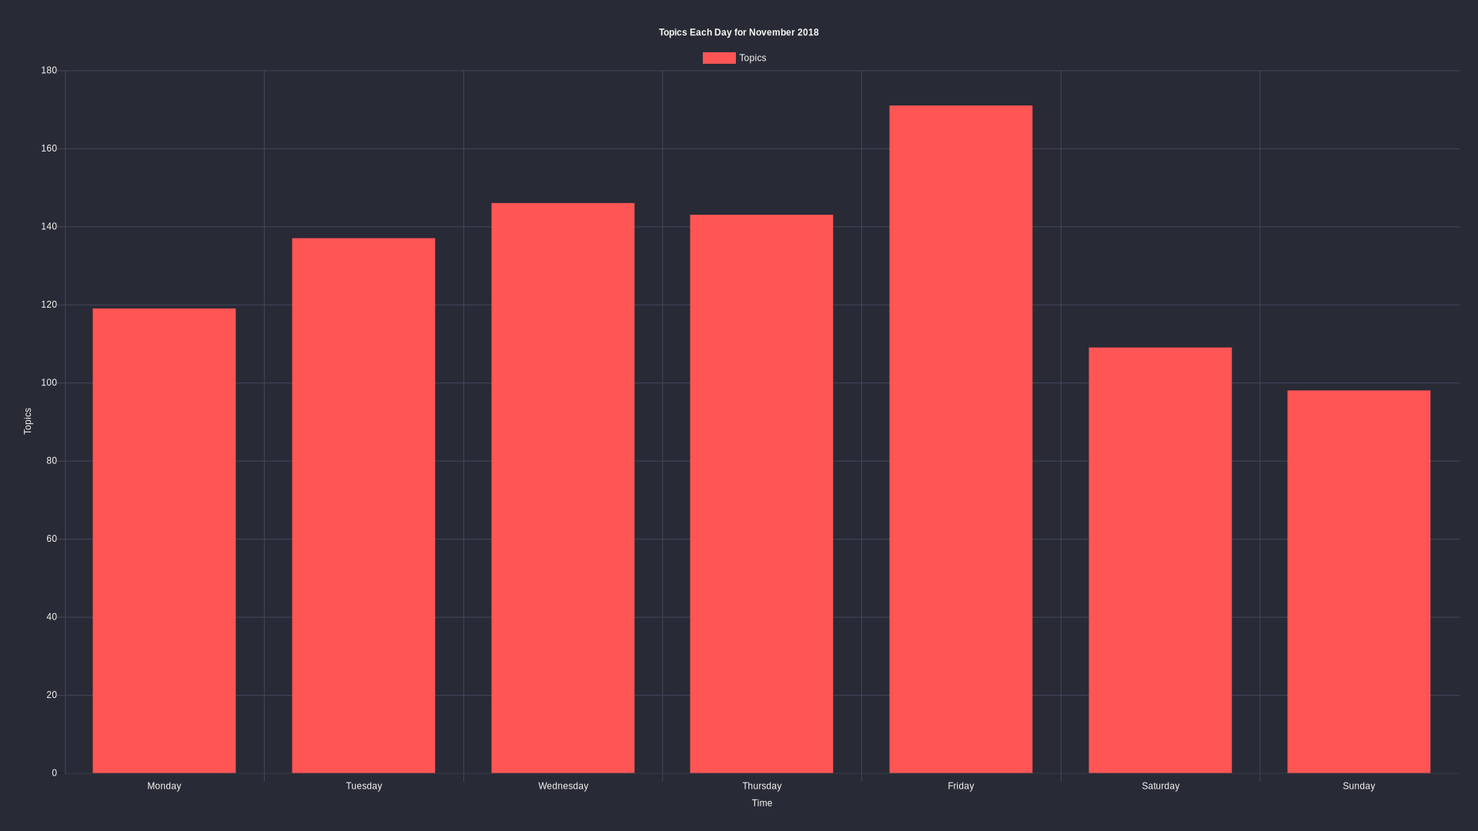The width and height of the screenshot is (1478, 831).
Task: Select the Wednesday bar
Action: (x=563, y=486)
